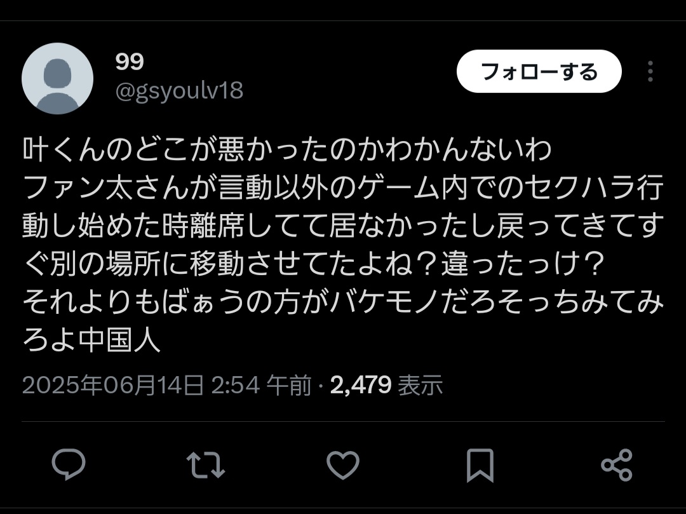
Task: Select the word バケモノ in the tweet
Action: click(384, 302)
